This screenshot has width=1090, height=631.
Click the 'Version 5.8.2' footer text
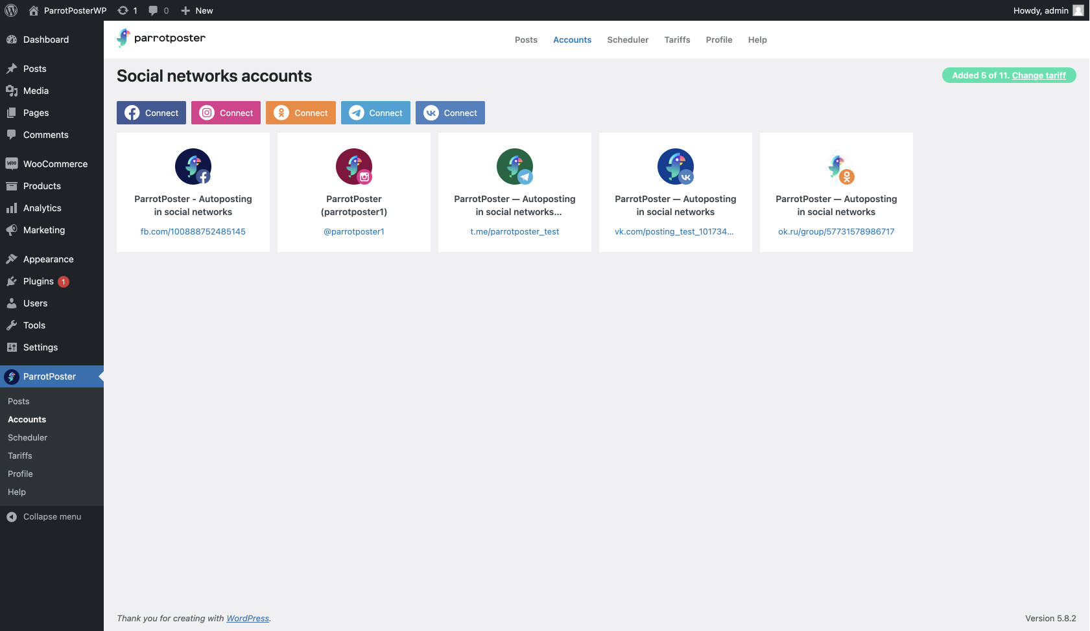(1050, 619)
